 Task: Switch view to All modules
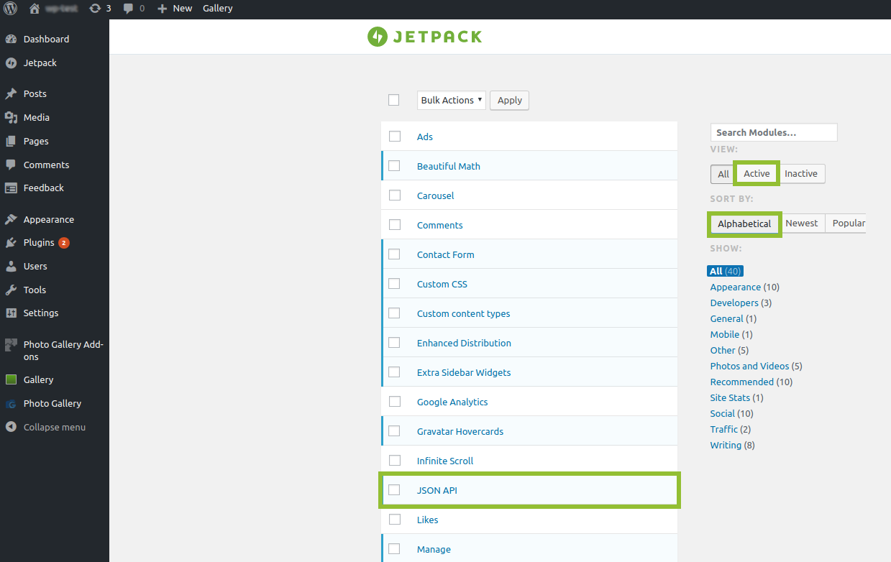[x=723, y=174]
